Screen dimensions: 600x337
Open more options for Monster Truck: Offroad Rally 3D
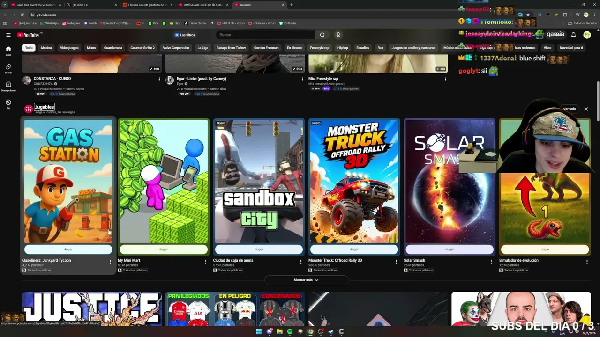coord(397,262)
